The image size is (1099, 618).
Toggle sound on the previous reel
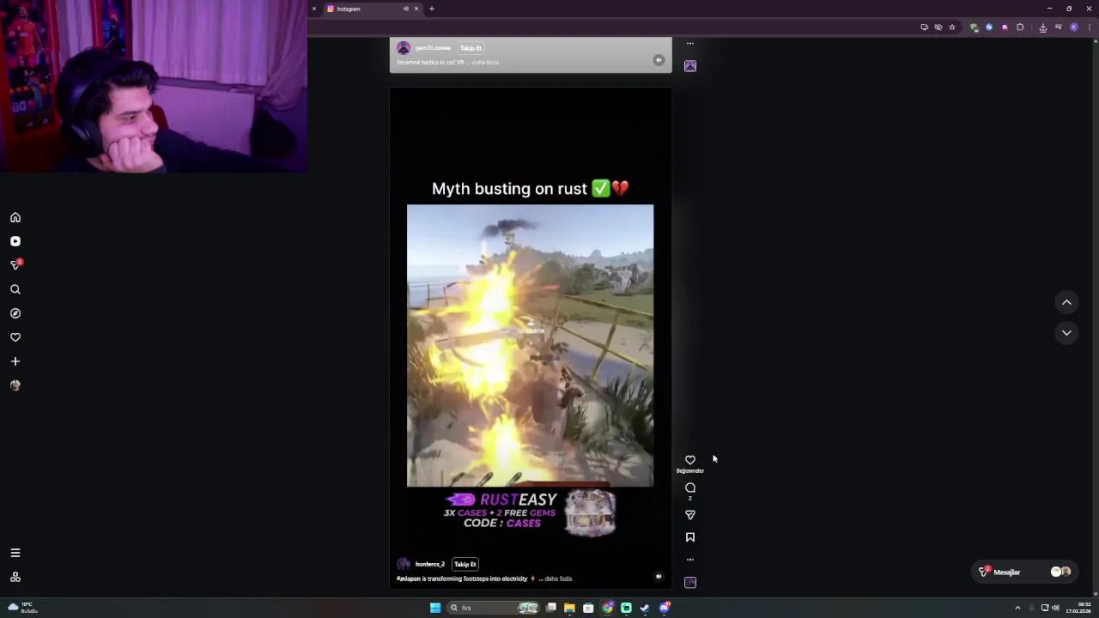click(659, 60)
